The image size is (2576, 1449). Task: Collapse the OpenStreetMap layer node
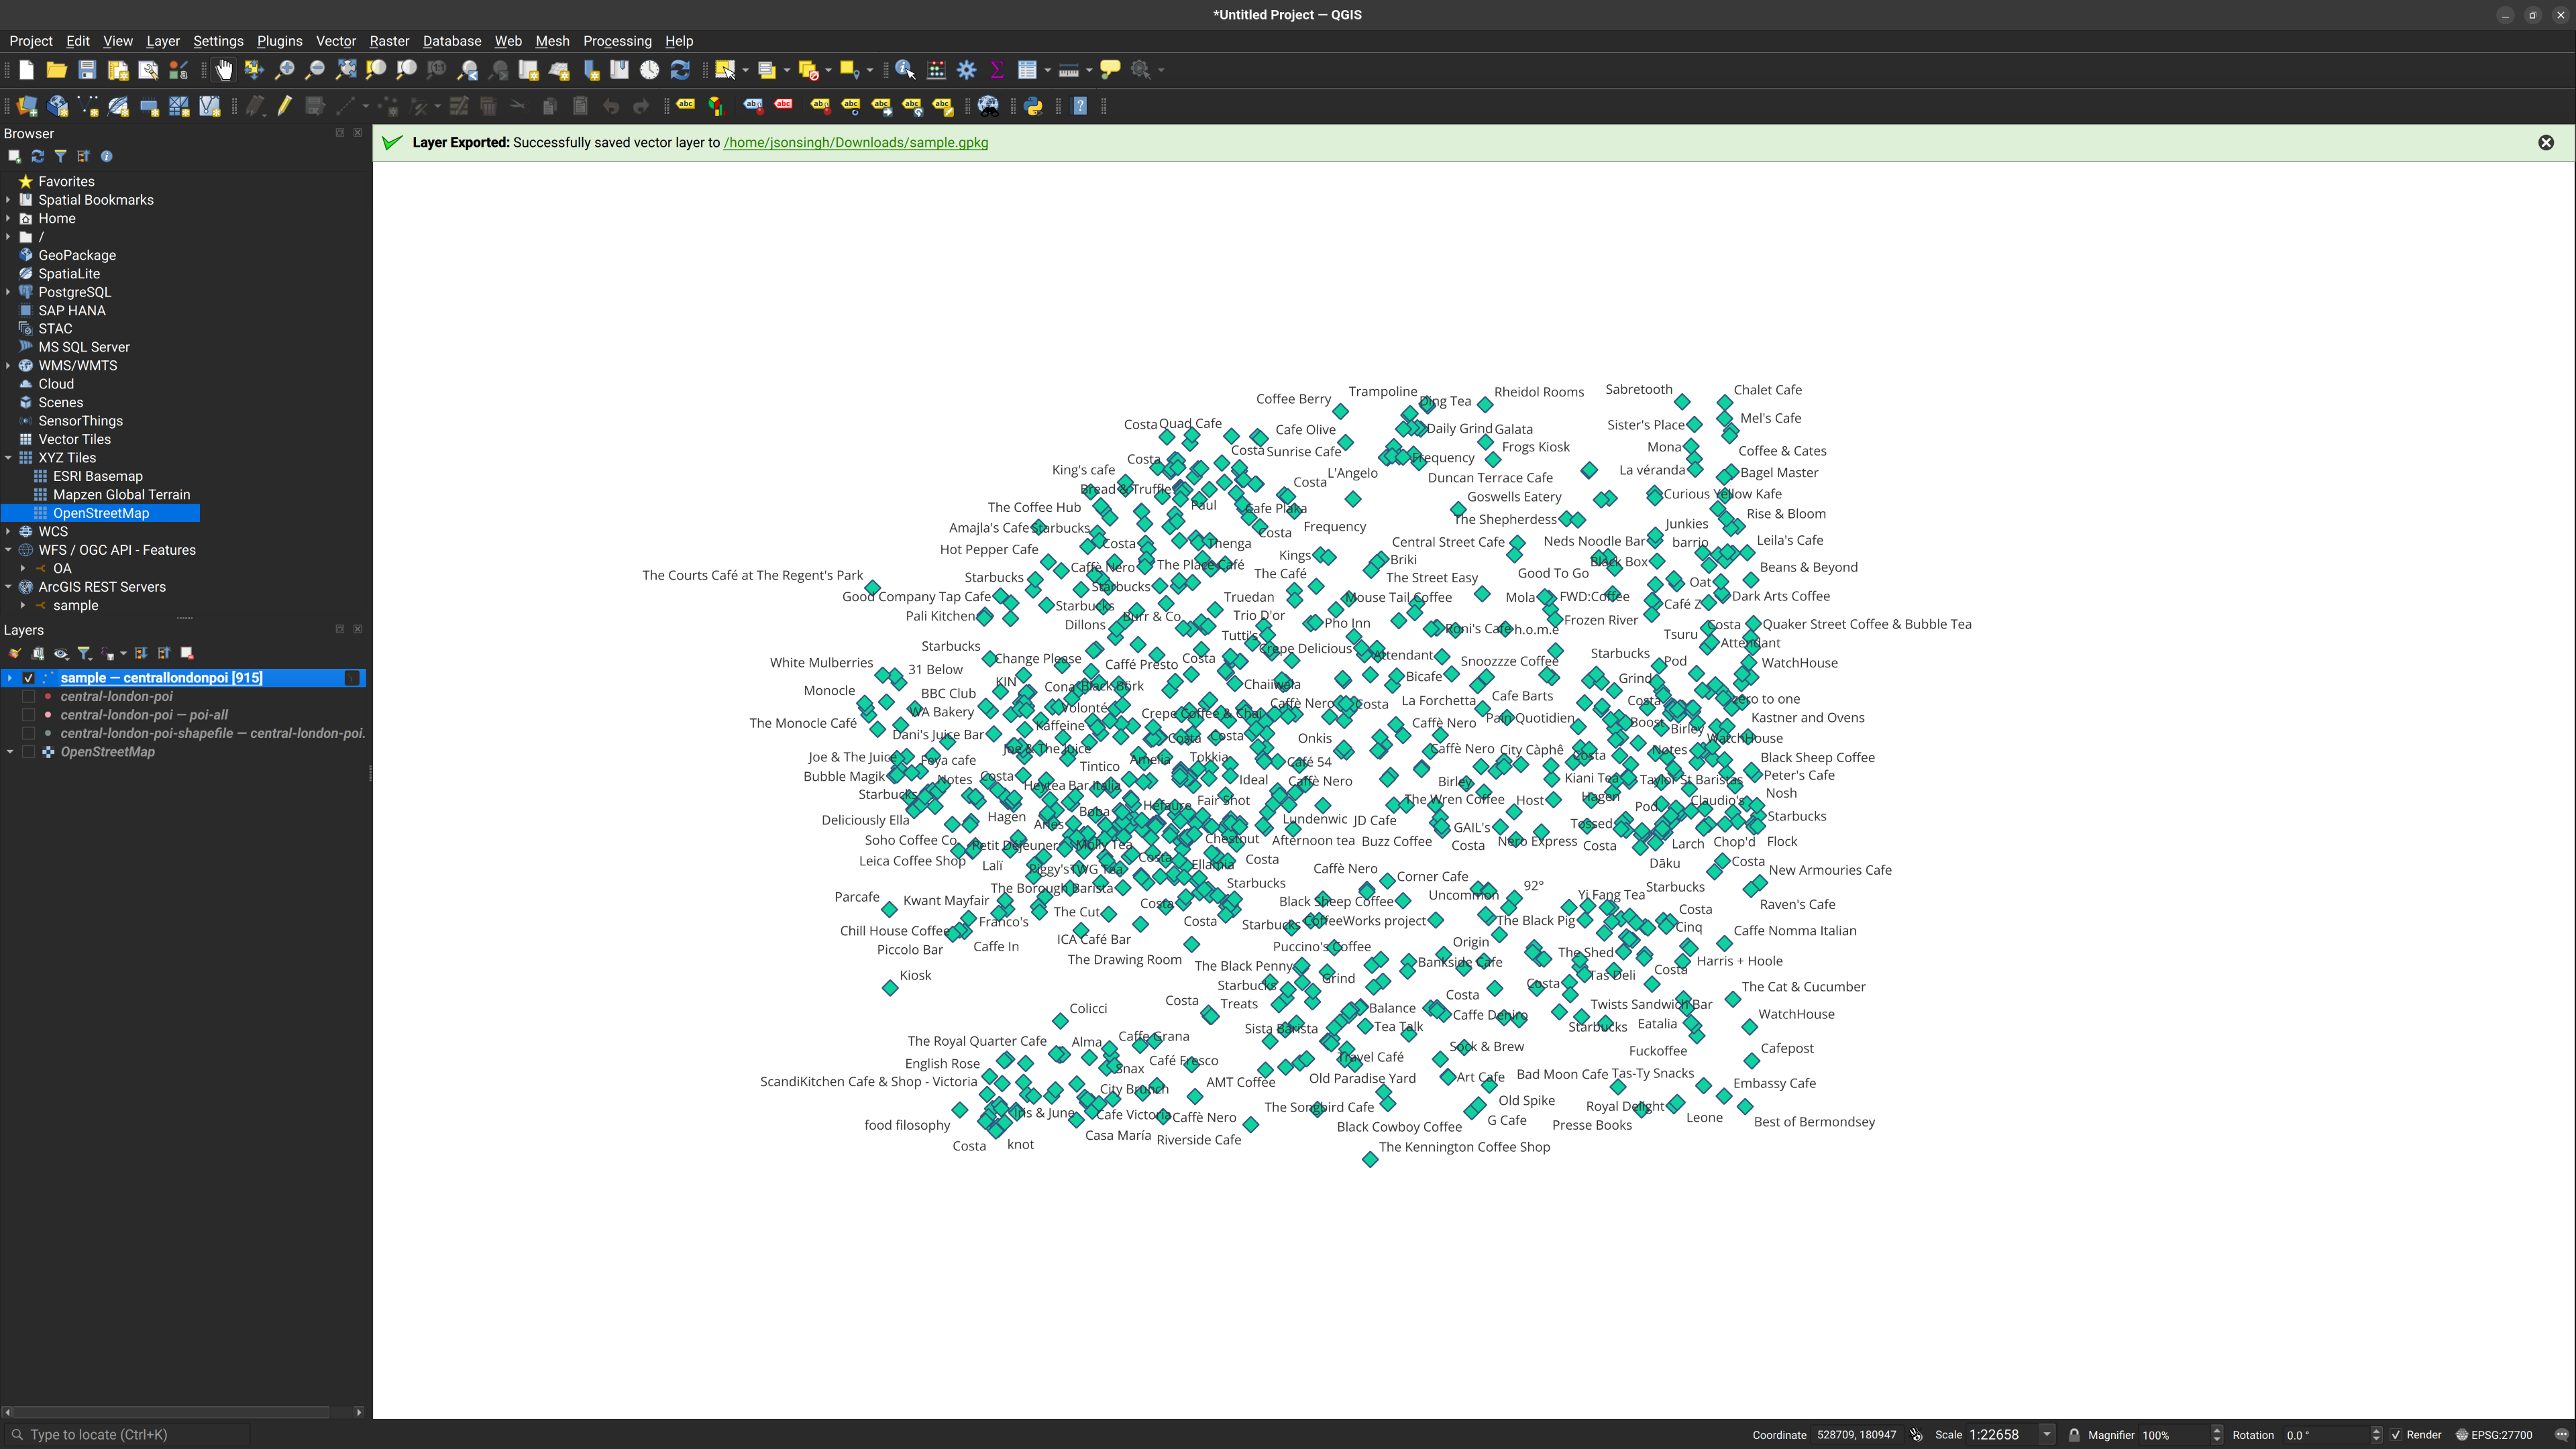[x=10, y=753]
